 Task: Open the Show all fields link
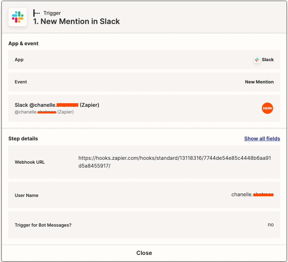(x=262, y=139)
